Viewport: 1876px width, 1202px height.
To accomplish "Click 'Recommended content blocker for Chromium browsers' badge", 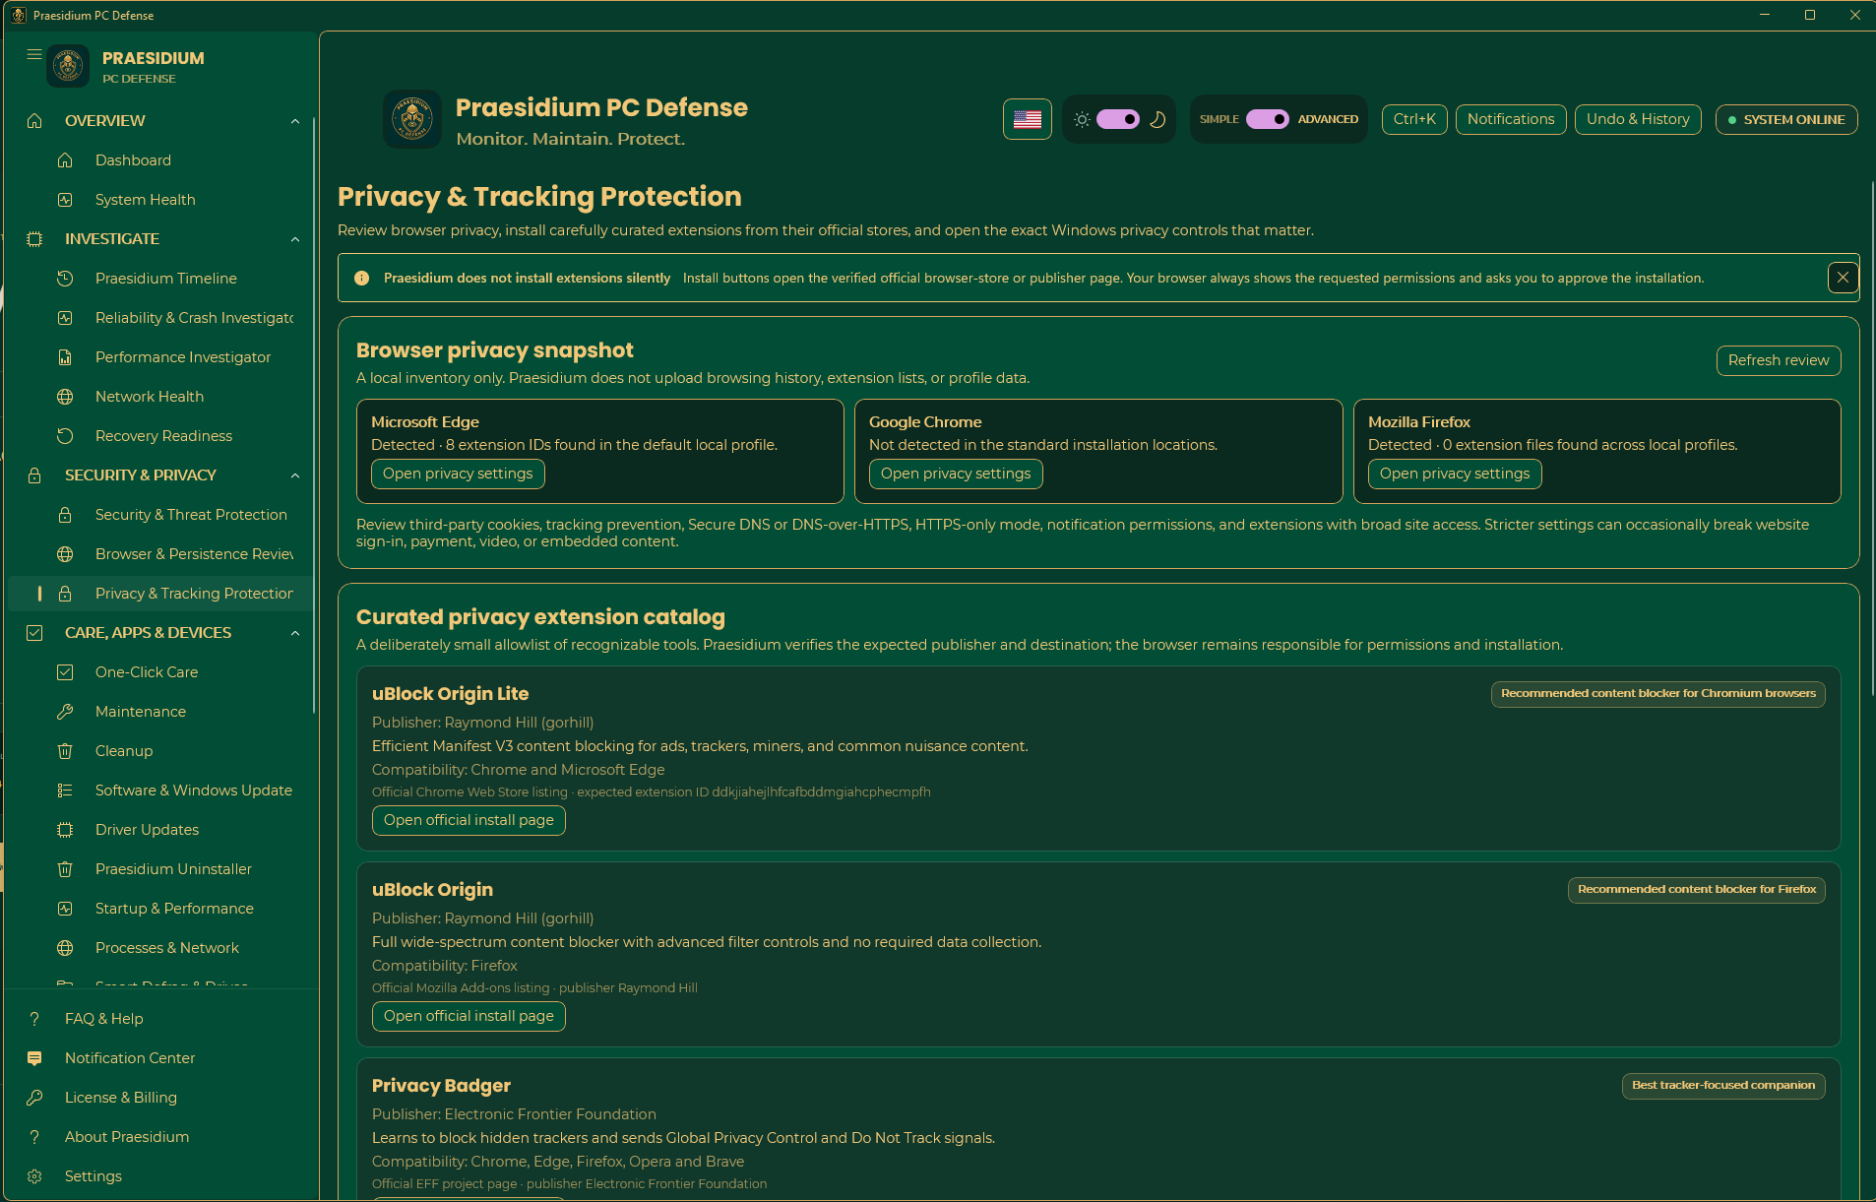I will click(x=1658, y=693).
